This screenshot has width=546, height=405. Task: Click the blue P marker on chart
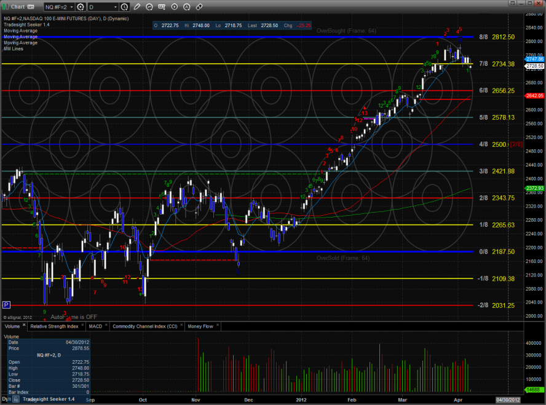(6, 304)
